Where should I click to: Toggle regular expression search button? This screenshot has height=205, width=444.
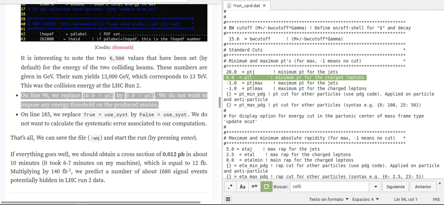(230, 187)
